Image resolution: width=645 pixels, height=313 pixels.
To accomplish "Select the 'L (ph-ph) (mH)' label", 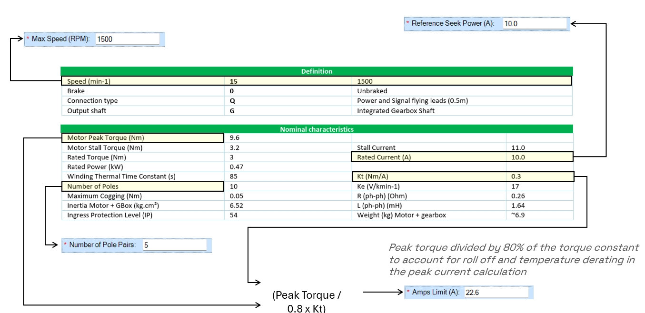I will click(x=379, y=205).
